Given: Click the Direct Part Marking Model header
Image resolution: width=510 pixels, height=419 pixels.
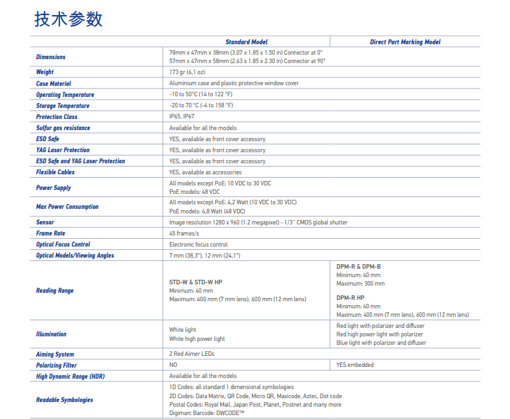Looking at the screenshot, I should (x=404, y=42).
